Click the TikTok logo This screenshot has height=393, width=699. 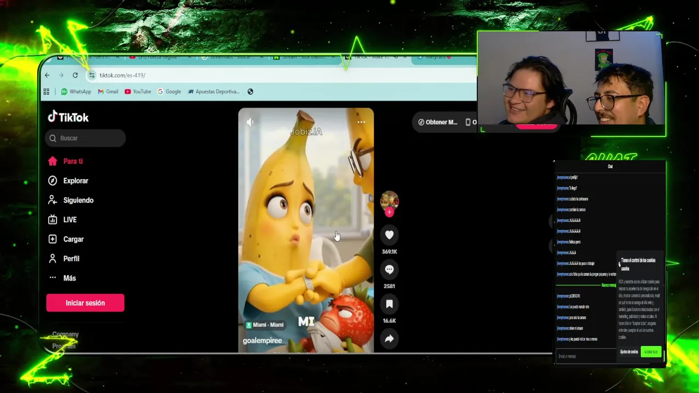[68, 117]
